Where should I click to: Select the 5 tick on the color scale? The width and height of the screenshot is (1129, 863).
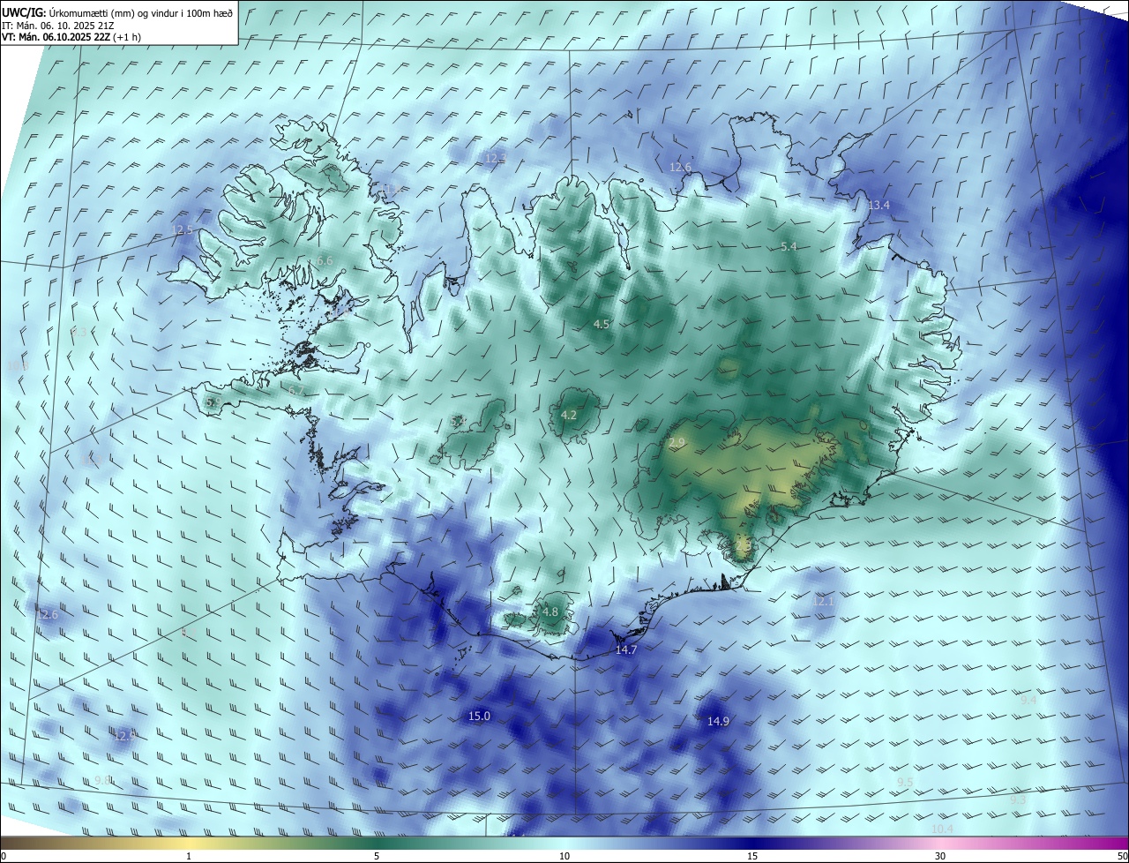point(377,856)
